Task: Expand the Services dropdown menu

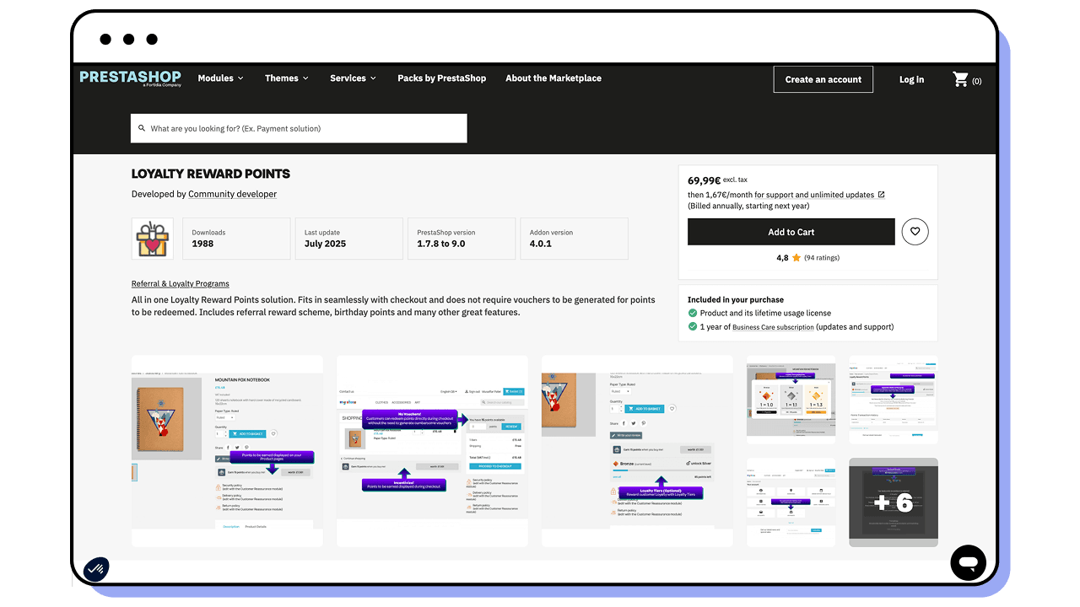Action: pyautogui.click(x=353, y=78)
